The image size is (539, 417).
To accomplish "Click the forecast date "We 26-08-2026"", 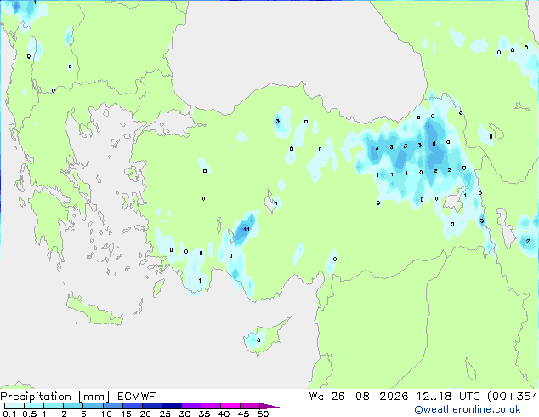I will click(359, 397).
